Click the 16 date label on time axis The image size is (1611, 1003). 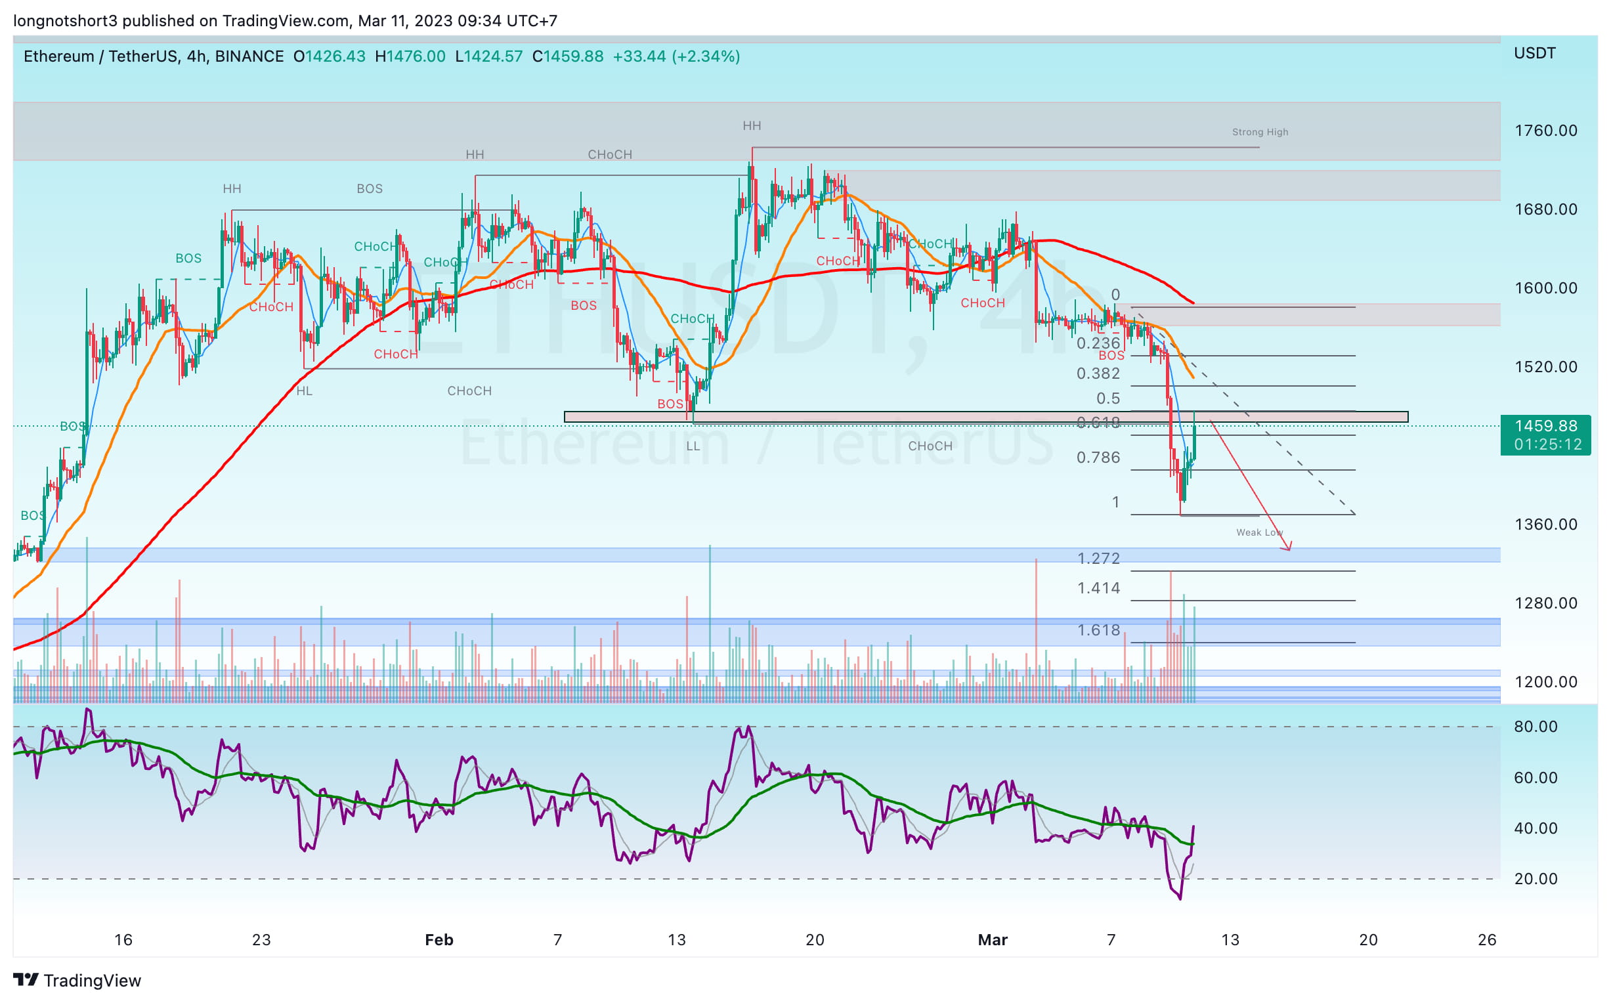(123, 940)
